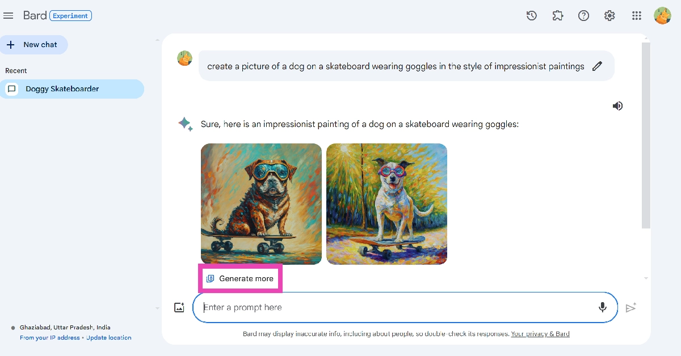This screenshot has width=681, height=356.
Task: Open the white dog skateboard painting thumbnail
Action: point(386,204)
